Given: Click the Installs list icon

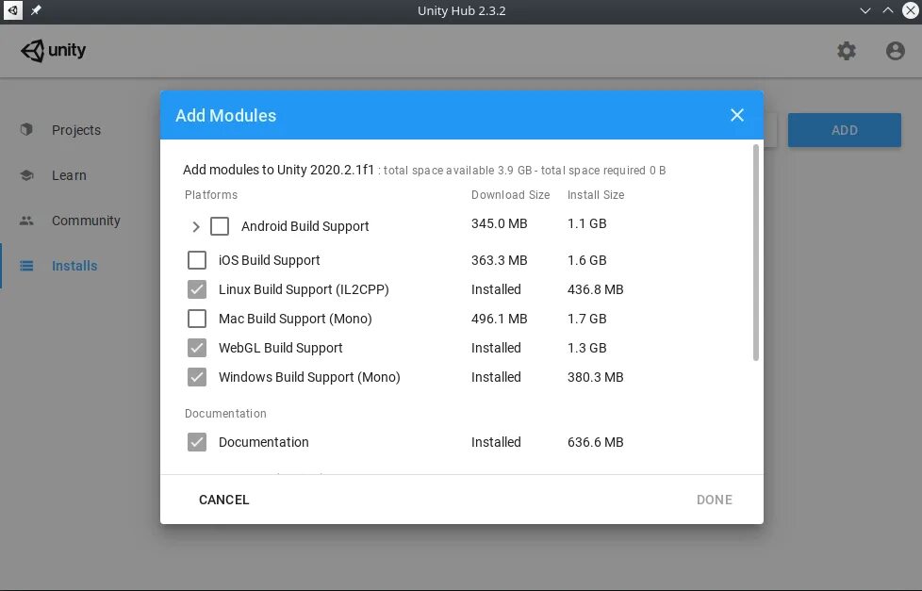Looking at the screenshot, I should click(x=26, y=266).
